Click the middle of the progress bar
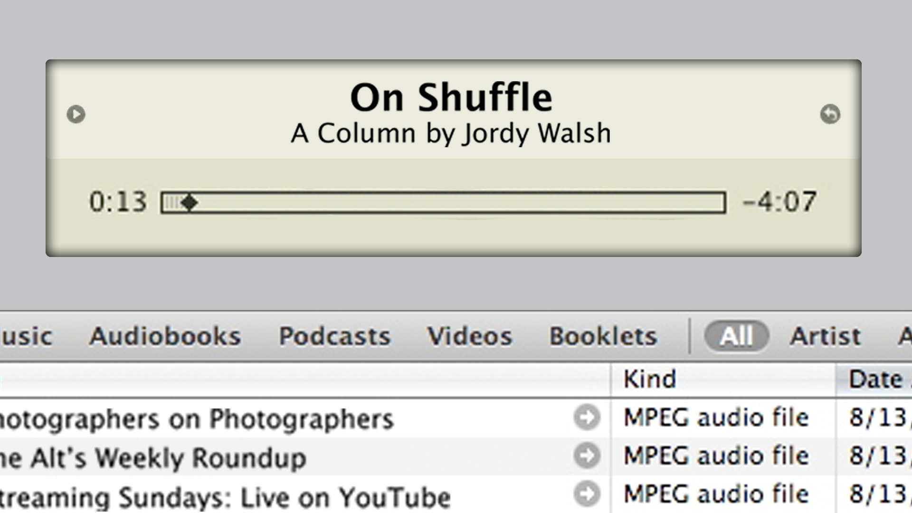This screenshot has width=912, height=513. (x=443, y=203)
